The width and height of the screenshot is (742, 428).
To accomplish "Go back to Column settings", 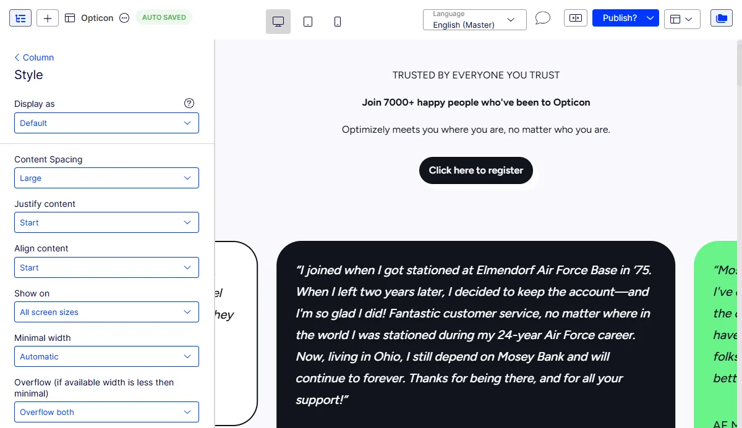I will 34,57.
